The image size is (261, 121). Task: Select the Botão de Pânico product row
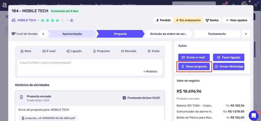[210, 117]
